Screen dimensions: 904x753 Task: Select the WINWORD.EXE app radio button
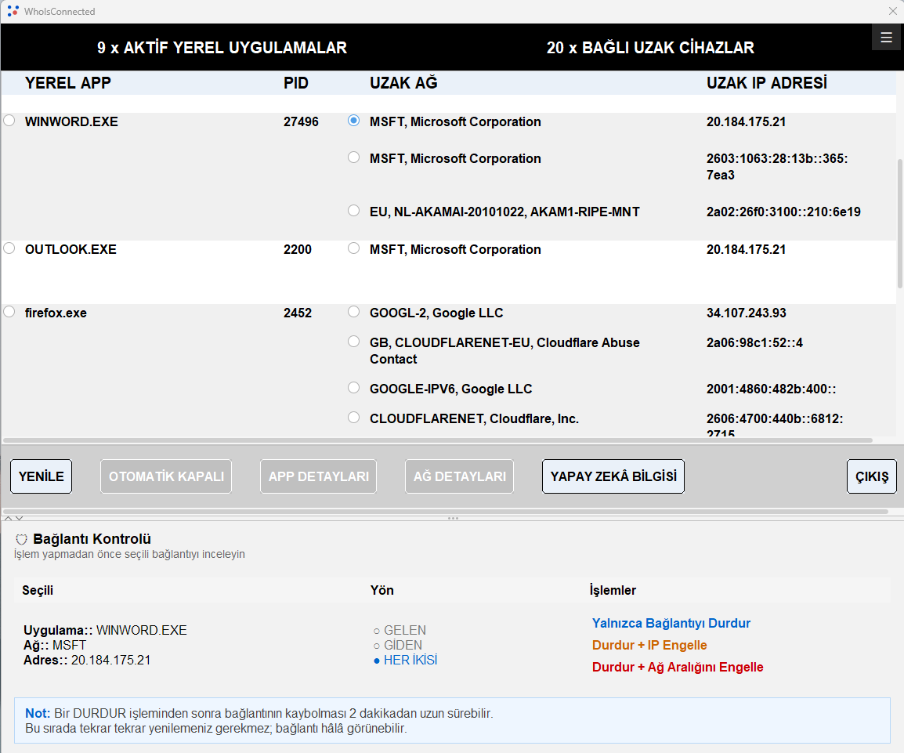pos(9,121)
